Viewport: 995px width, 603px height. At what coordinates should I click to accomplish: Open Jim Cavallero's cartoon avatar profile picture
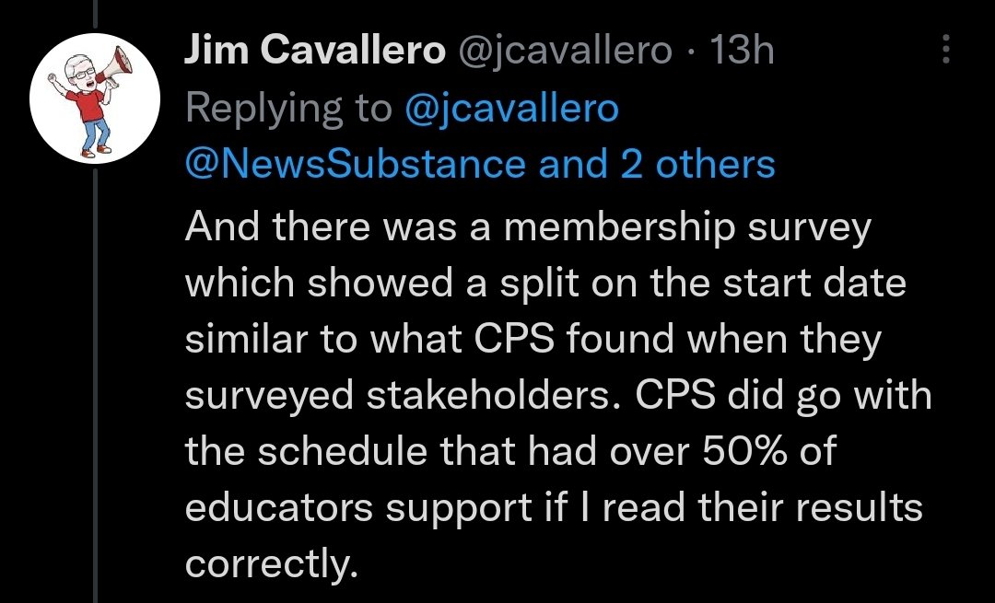point(95,98)
